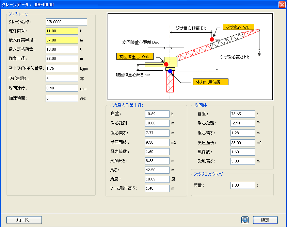Viewport: 287px width, 227px height.
Task: Edit the 旋回体 受圧面積 field showing 23.00
Action: pos(243,143)
